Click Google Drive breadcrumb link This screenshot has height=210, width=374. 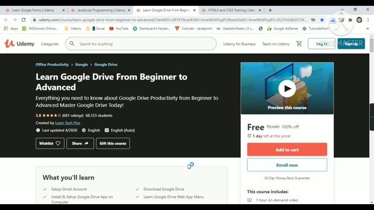click(106, 65)
